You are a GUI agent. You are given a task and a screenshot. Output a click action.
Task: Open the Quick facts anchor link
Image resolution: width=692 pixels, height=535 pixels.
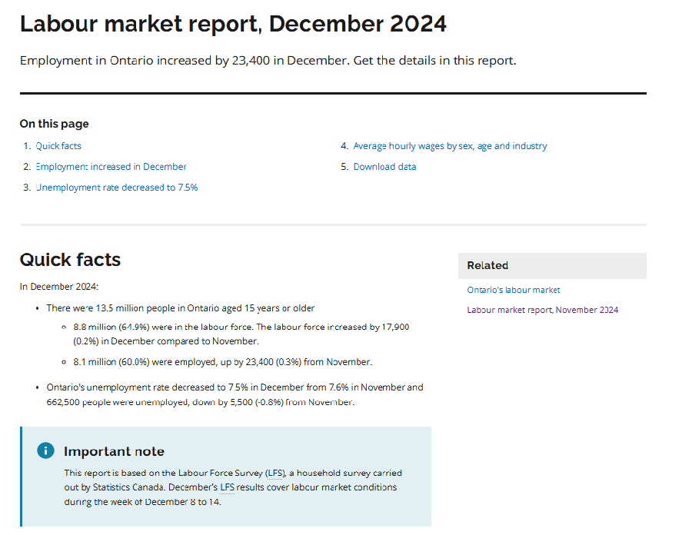58,146
